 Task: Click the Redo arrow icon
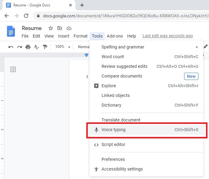tap(19, 47)
